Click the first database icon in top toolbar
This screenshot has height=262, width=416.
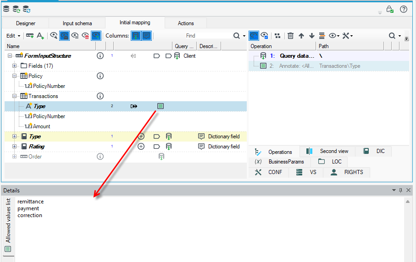click(6, 9)
